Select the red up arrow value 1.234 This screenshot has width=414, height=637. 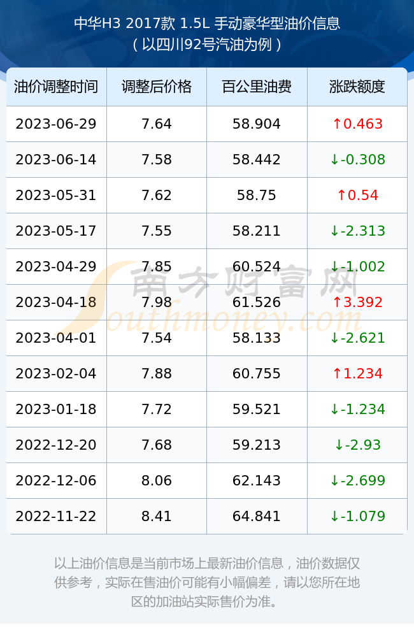(357, 374)
